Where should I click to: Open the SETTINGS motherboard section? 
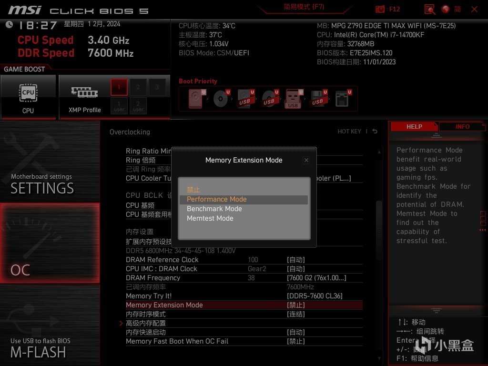pos(50,162)
